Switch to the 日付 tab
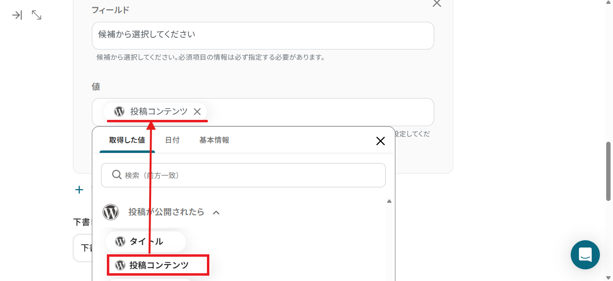The height and width of the screenshot is (281, 613). pos(172,140)
